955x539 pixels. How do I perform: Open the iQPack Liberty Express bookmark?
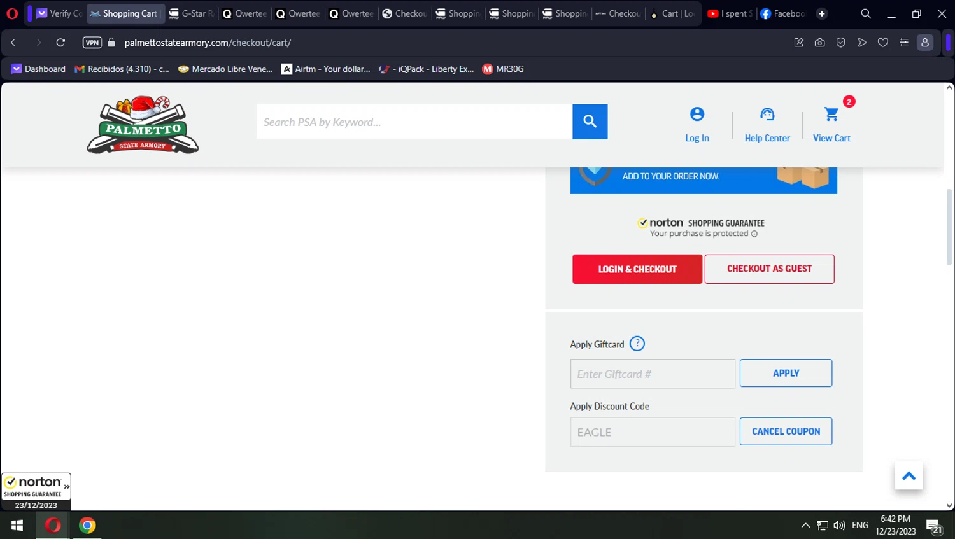(x=426, y=69)
